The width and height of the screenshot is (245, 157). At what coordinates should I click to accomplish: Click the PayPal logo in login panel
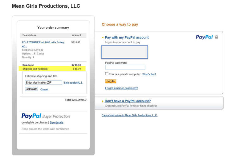tap(204, 37)
